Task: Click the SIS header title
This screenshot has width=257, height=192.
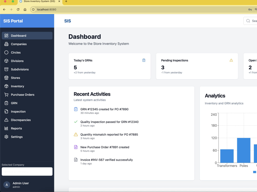Action: pos(68,21)
